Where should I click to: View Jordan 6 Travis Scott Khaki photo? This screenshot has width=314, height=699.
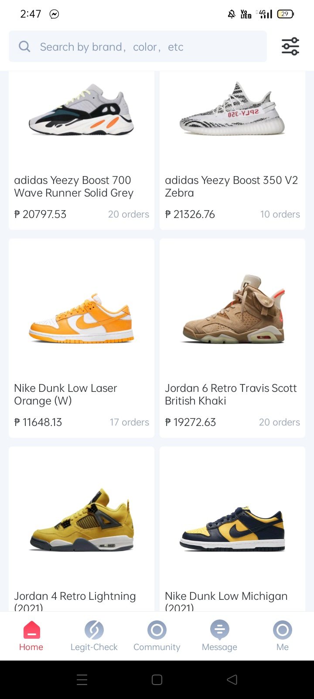coord(232,310)
